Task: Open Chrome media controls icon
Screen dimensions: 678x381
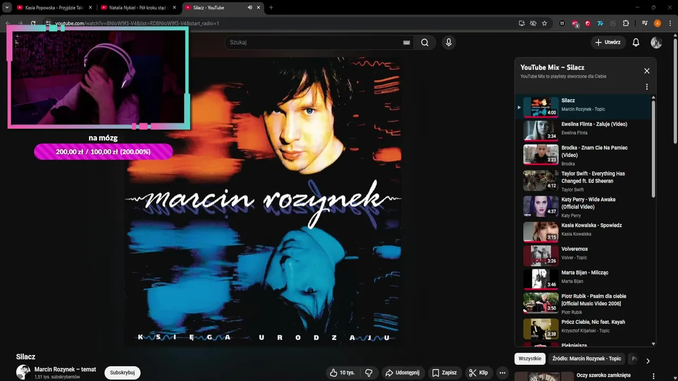Action: tap(645, 23)
